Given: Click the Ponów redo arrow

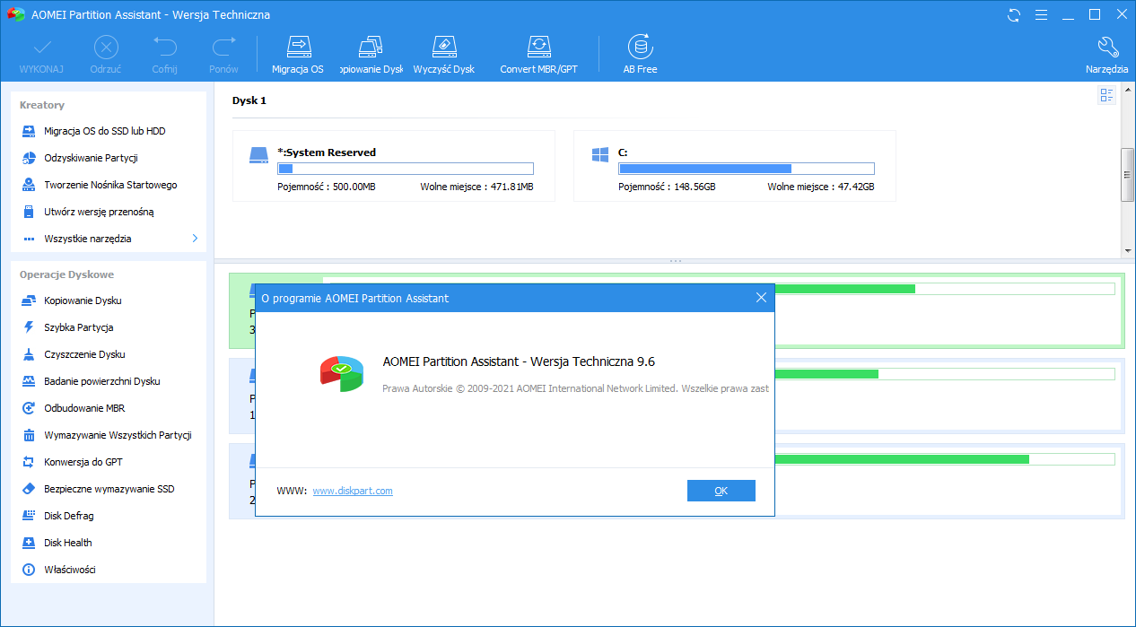Looking at the screenshot, I should point(223,47).
